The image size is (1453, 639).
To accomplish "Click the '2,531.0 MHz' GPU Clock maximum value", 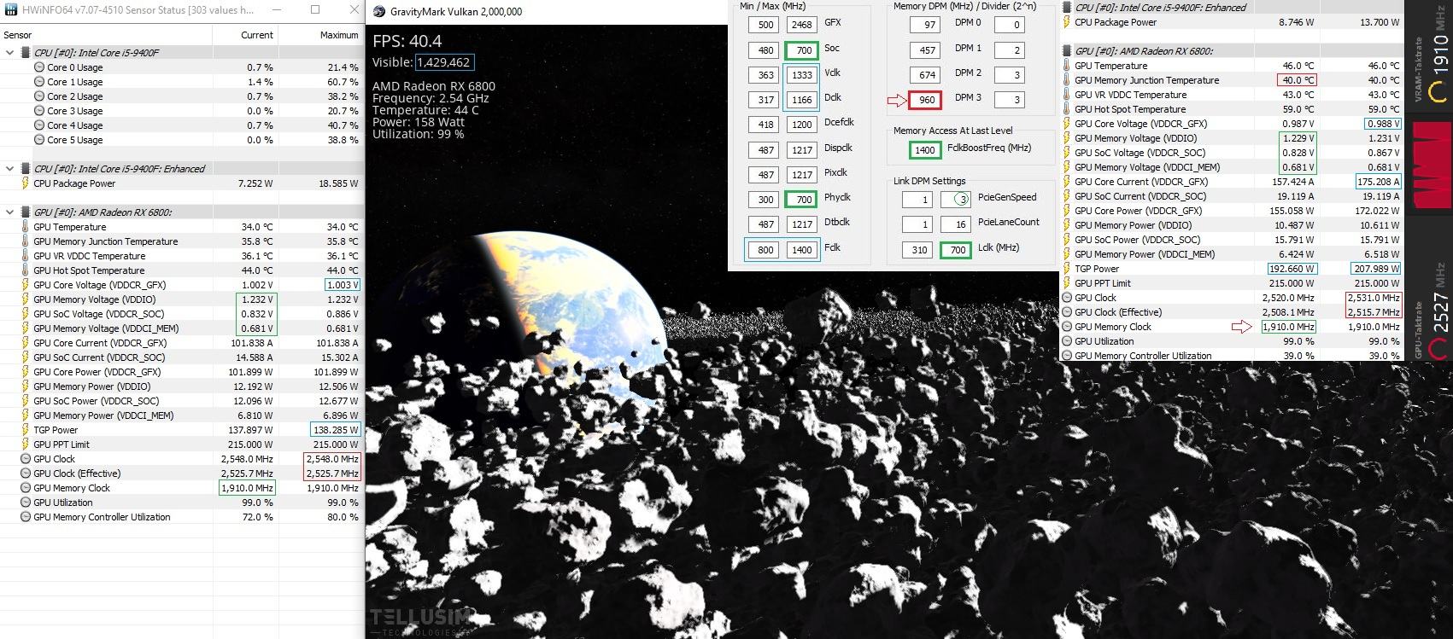I will click(x=1374, y=298).
